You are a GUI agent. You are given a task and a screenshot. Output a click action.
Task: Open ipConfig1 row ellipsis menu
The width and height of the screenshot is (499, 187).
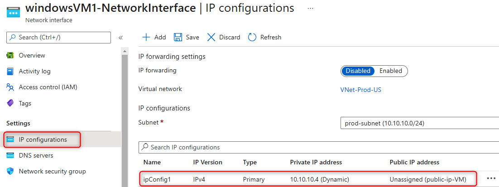pyautogui.click(x=491, y=178)
